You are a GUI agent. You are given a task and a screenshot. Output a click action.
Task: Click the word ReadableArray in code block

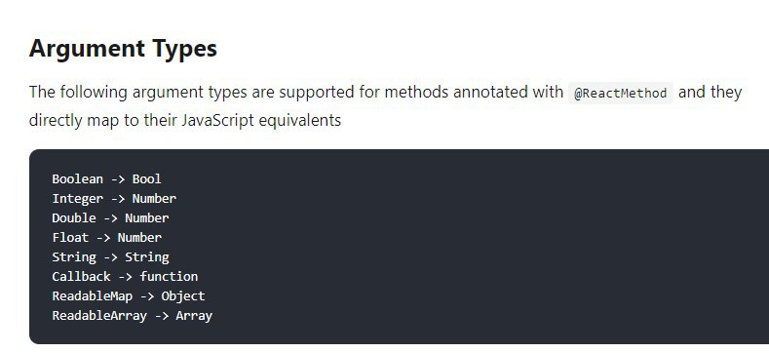[x=99, y=316]
